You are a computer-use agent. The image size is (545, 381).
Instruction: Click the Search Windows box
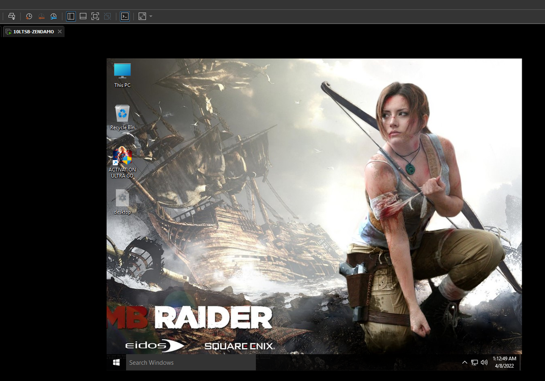(191, 362)
